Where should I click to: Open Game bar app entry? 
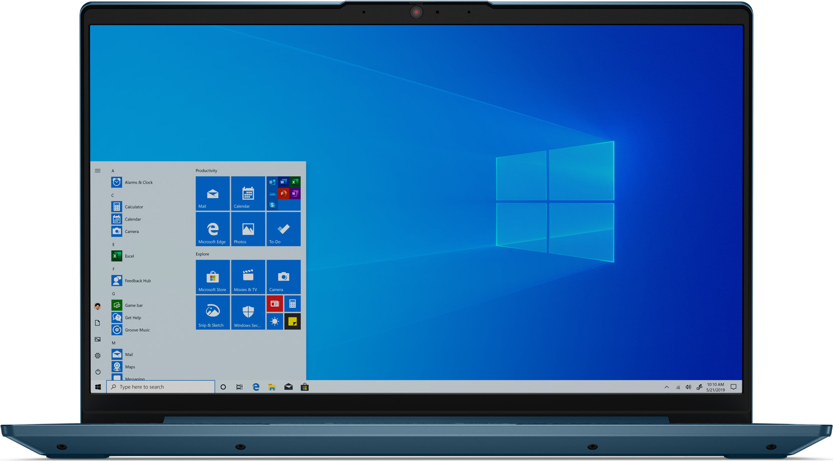point(127,305)
